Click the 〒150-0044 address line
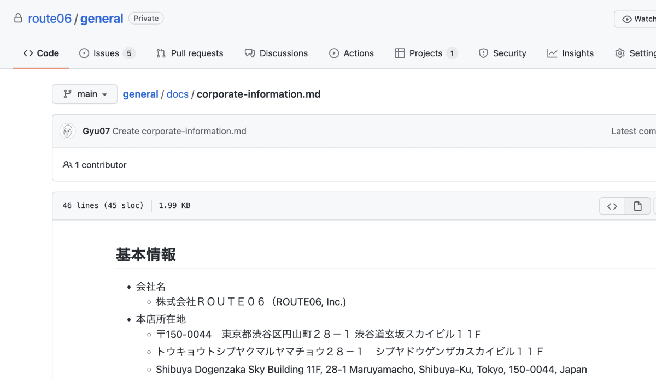Image resolution: width=656 pixels, height=381 pixels. point(318,334)
